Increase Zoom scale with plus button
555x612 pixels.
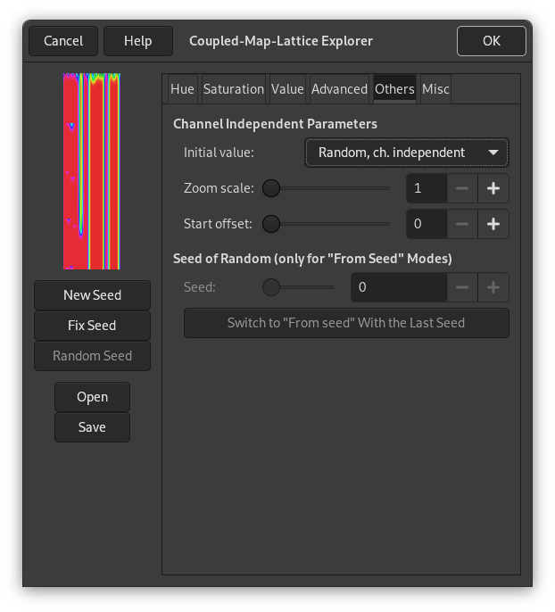493,188
